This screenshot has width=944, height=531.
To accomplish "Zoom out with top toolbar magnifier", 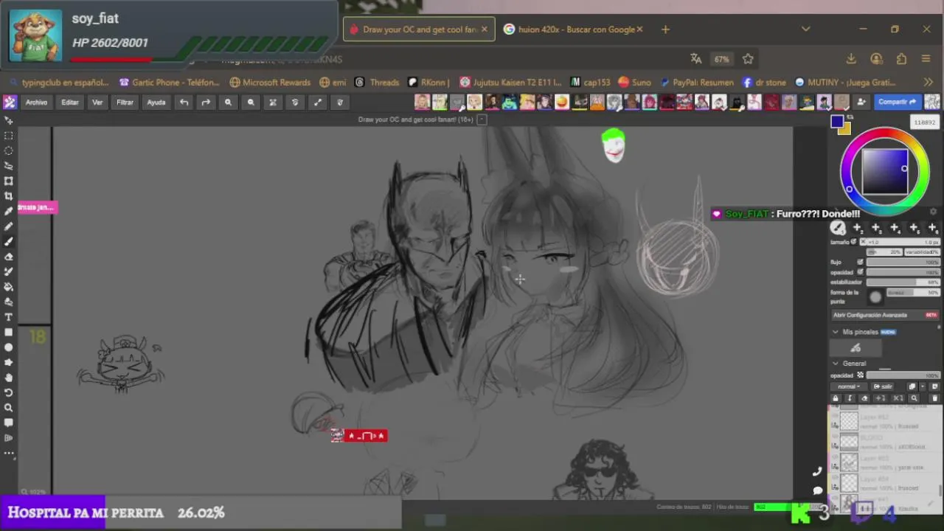I will click(x=251, y=103).
